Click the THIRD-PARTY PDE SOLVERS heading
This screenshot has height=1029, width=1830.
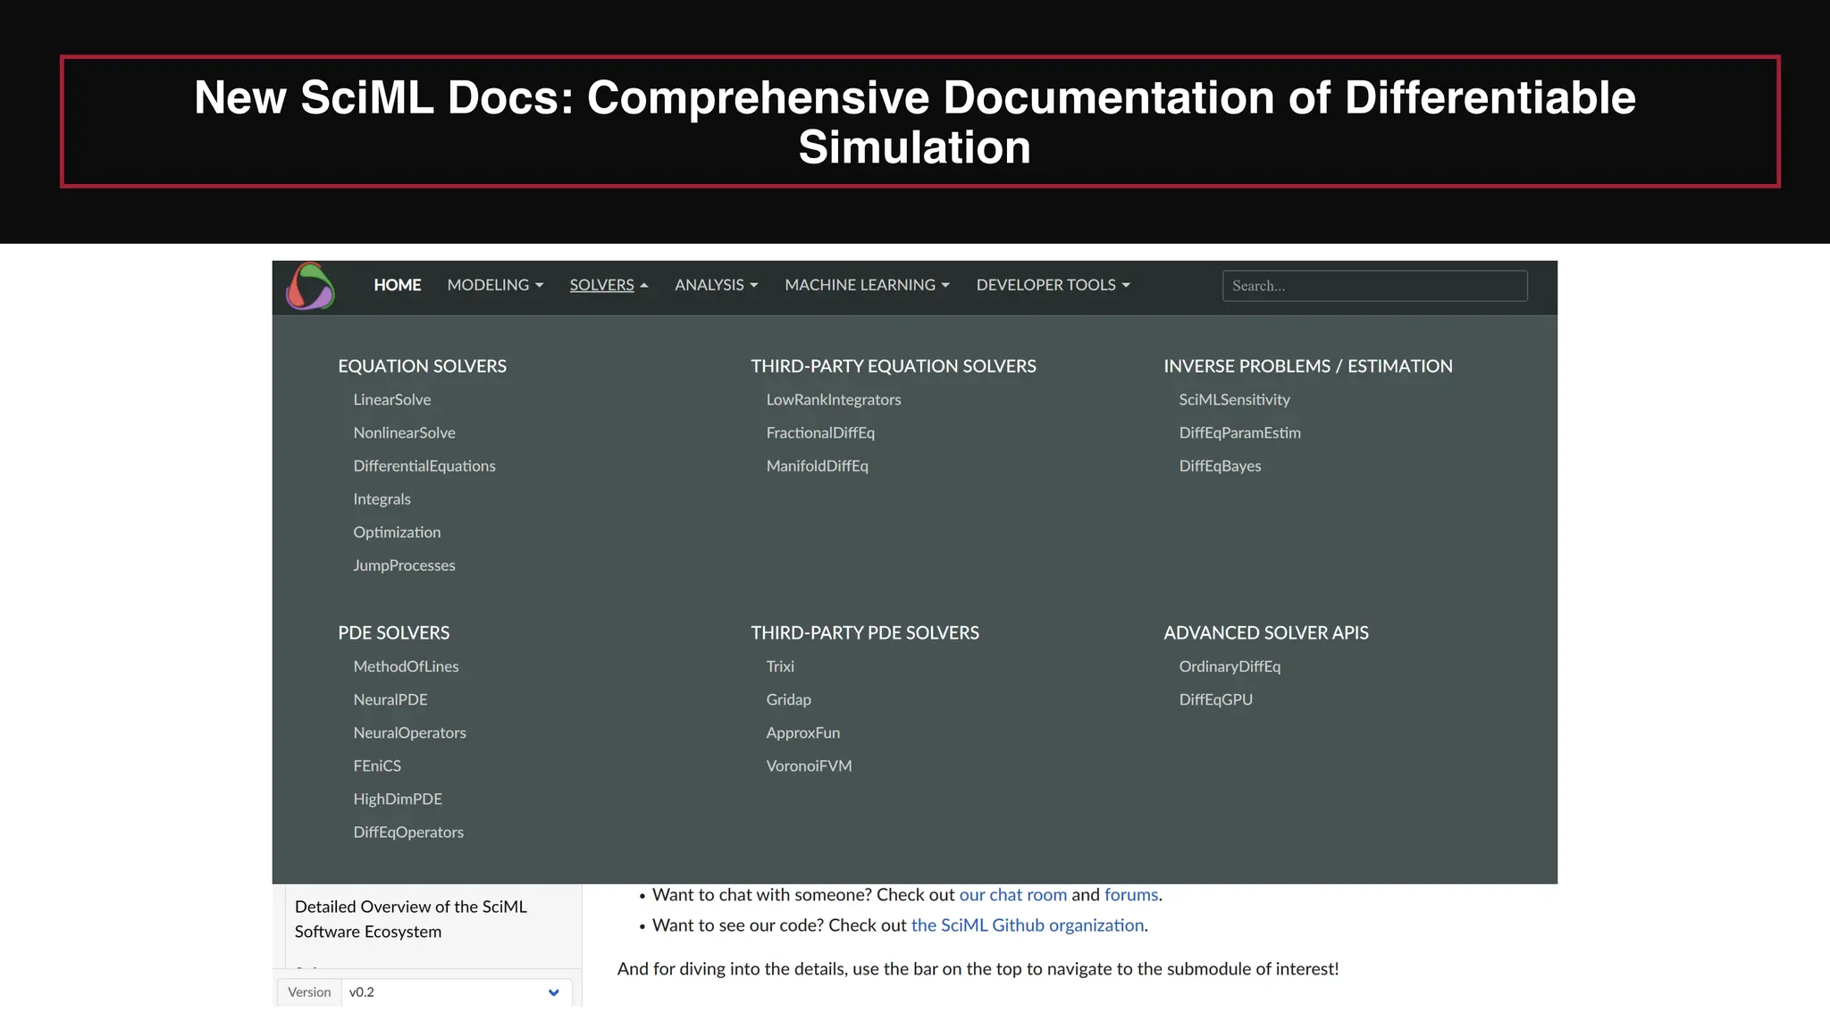865,632
